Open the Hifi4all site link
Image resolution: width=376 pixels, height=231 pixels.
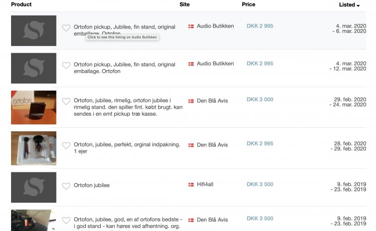click(205, 184)
